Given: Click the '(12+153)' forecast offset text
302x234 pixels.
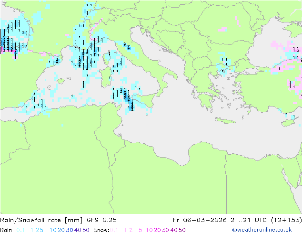Looking at the screenshot, I should coord(286,220).
